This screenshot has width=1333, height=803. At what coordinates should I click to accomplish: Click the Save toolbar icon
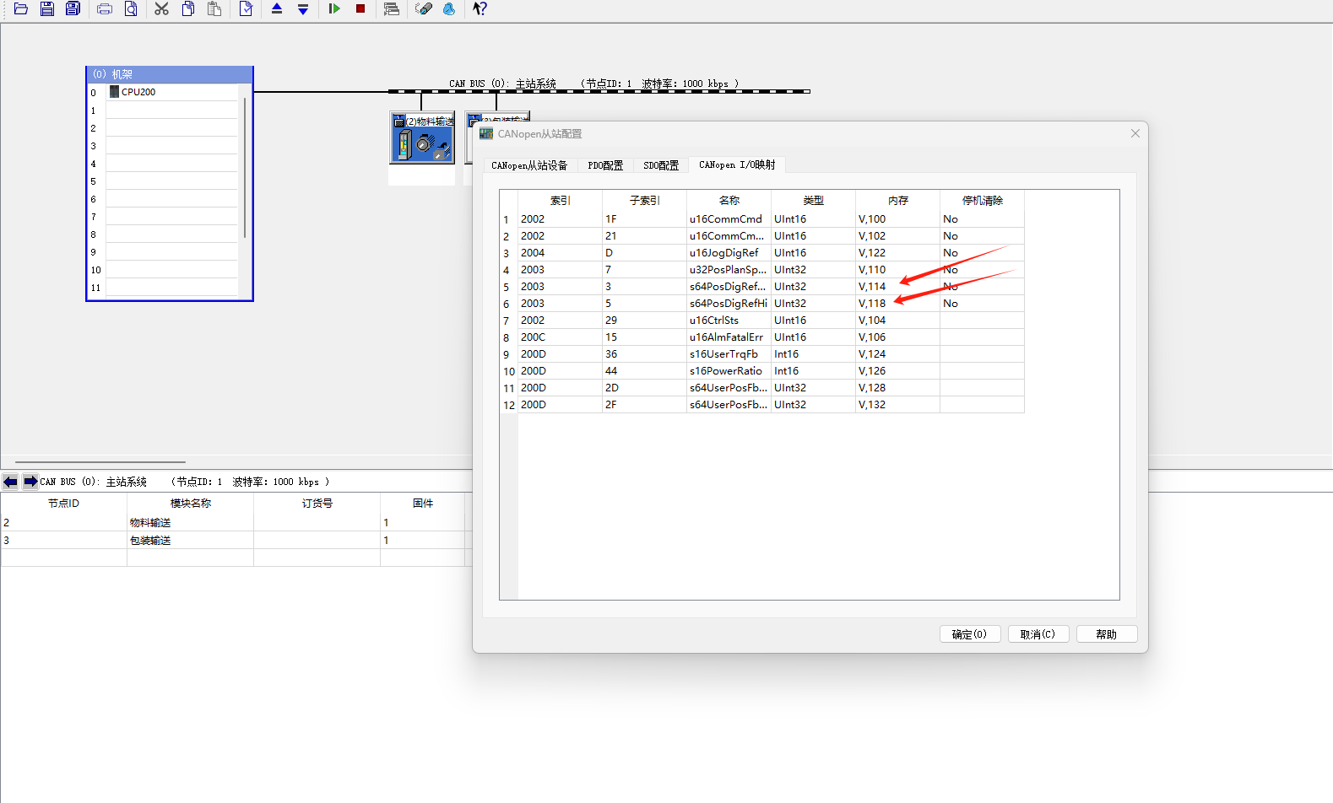click(x=47, y=8)
